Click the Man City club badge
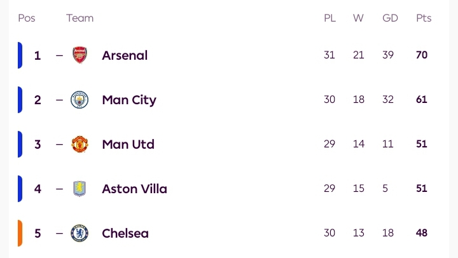Image resolution: width=458 pixels, height=258 pixels. [80, 100]
